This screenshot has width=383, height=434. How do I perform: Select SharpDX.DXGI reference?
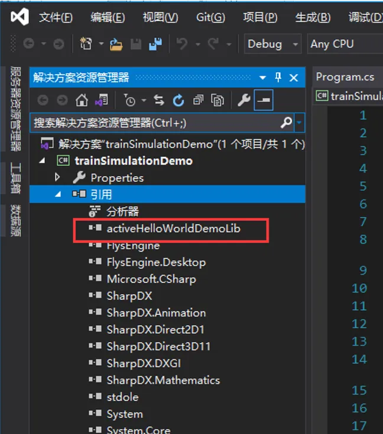point(144,364)
